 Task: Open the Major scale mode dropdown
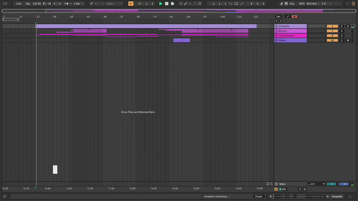[114, 4]
